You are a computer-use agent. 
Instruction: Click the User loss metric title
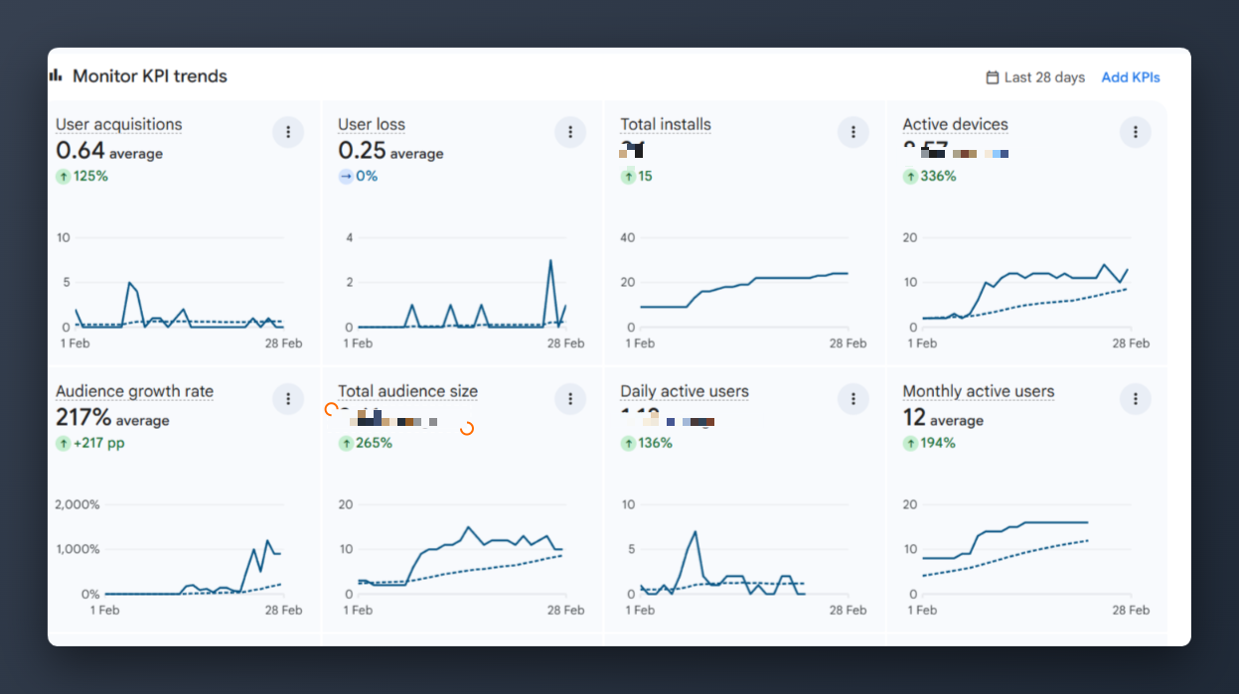click(x=372, y=124)
